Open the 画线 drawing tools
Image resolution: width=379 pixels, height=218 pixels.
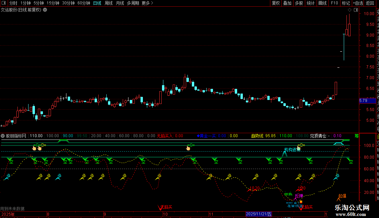point(322,3)
